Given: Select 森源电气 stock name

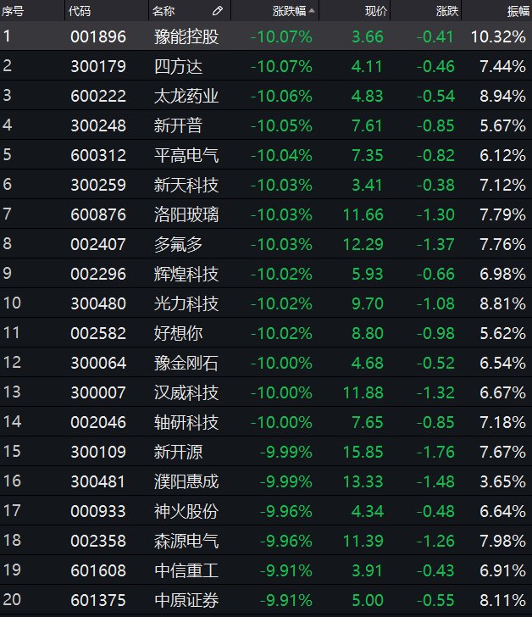Looking at the screenshot, I should pos(186,541).
